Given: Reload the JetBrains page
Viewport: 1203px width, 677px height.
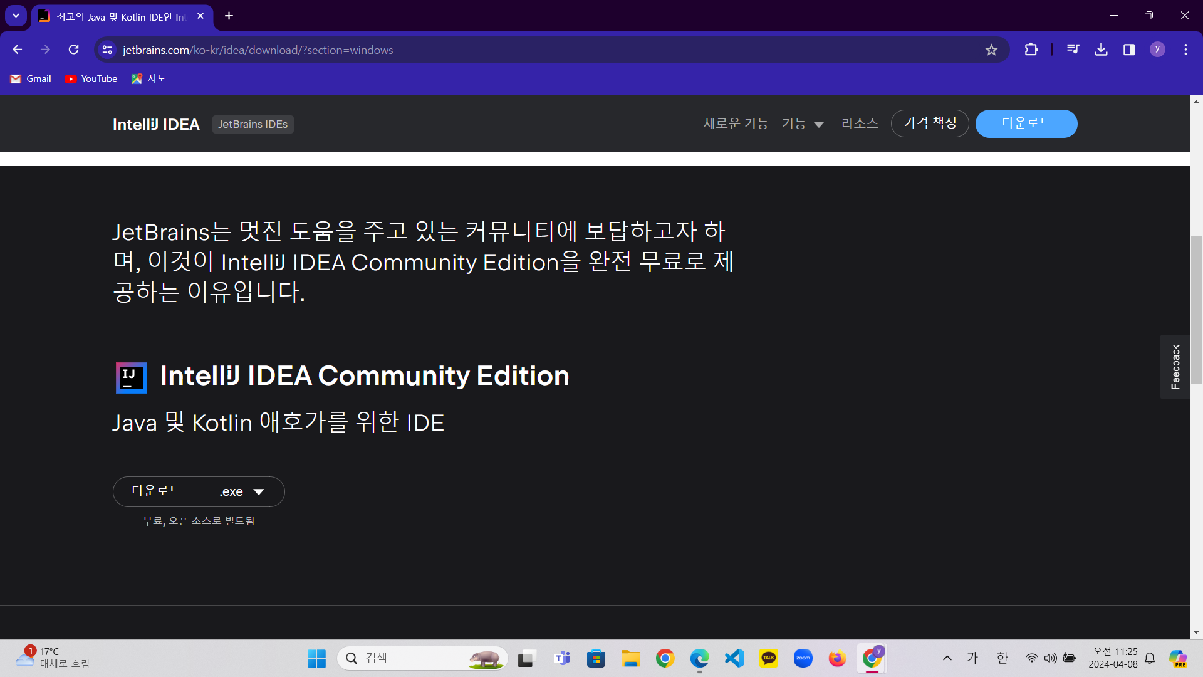Looking at the screenshot, I should 73,50.
